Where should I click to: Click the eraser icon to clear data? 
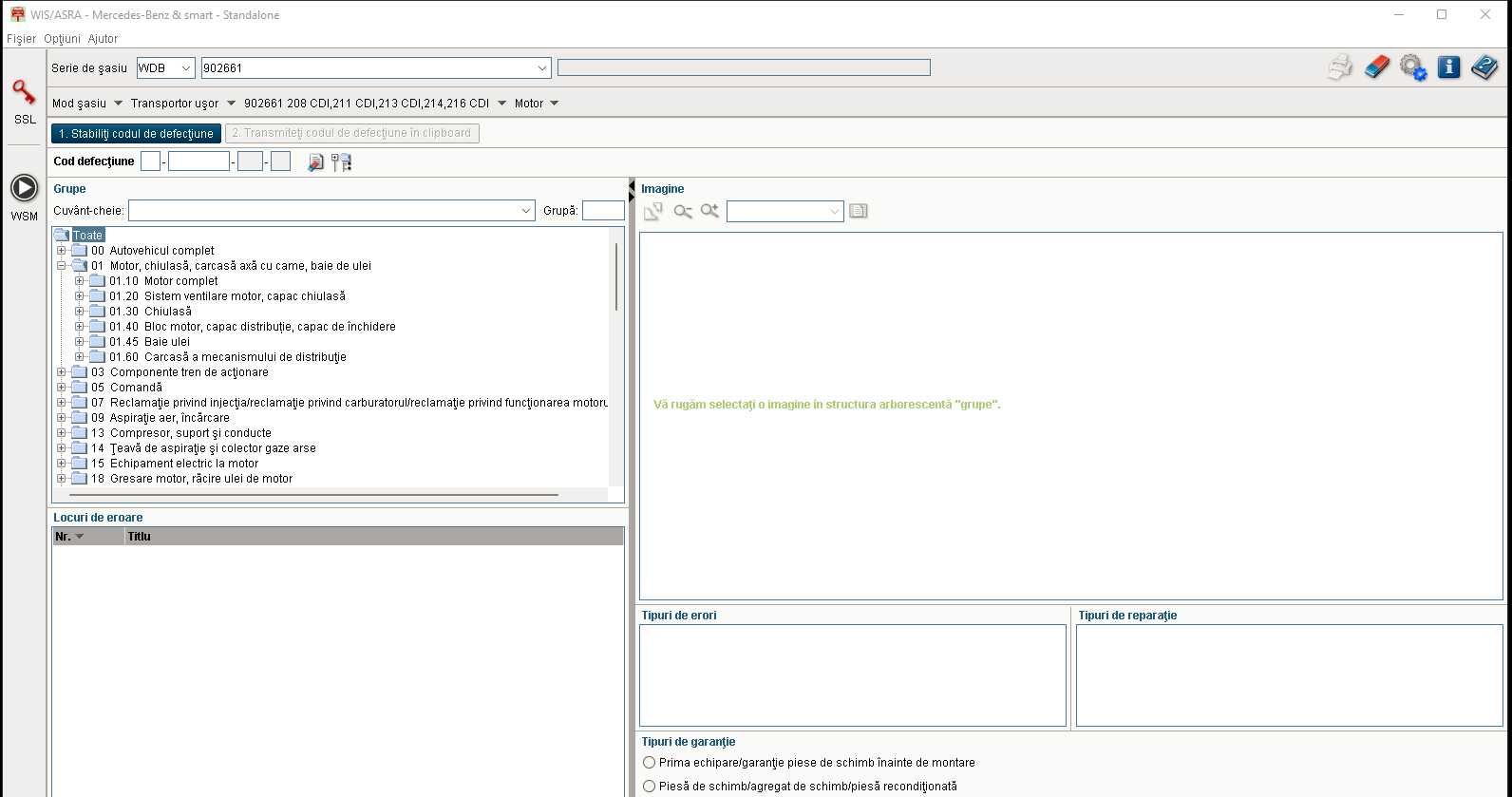click(1376, 67)
